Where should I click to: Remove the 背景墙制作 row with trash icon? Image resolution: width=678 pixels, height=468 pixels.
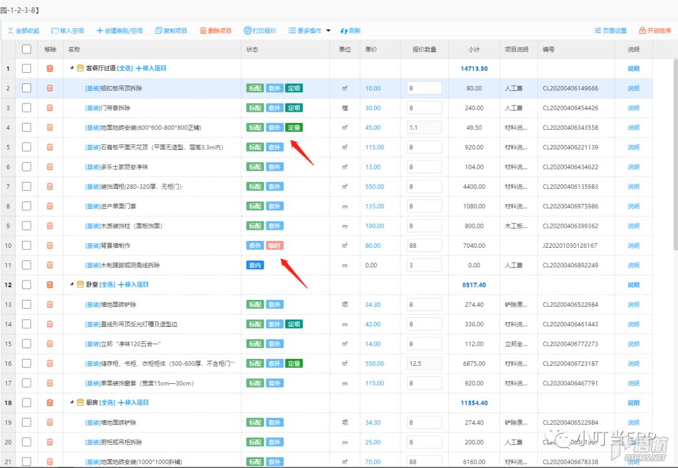pos(50,245)
